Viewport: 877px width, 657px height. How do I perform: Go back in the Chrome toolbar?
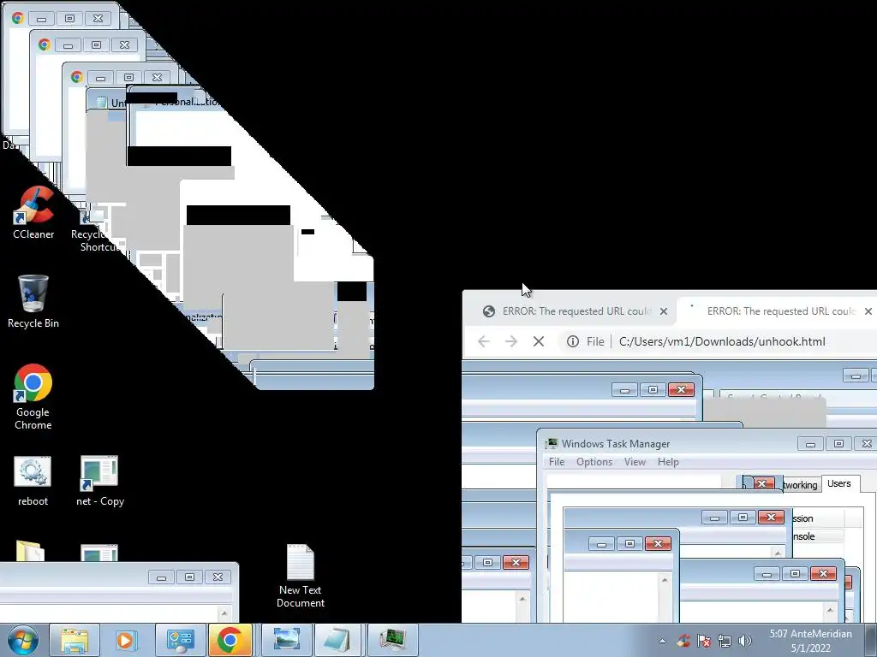pos(484,341)
